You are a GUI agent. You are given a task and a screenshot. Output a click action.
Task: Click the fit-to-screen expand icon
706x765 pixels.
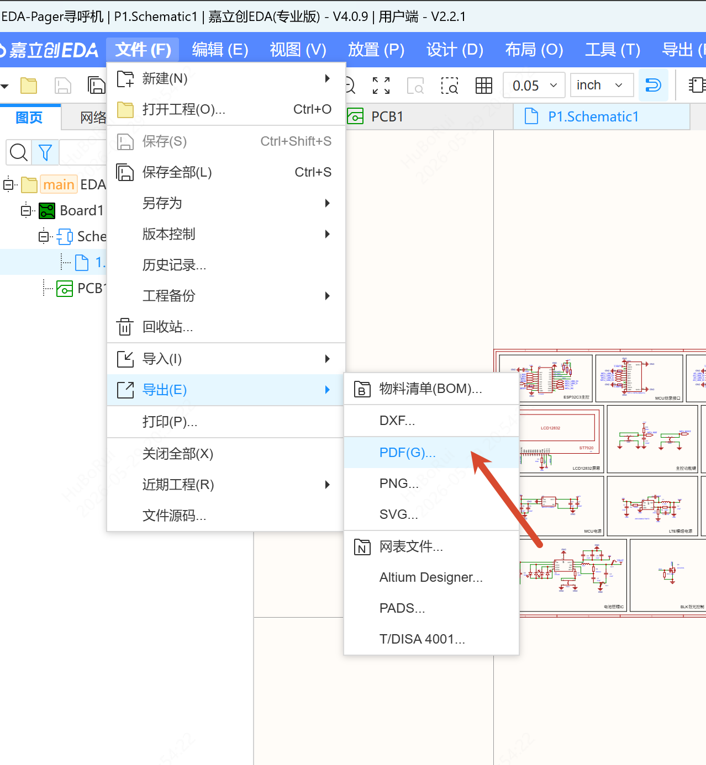tap(381, 86)
